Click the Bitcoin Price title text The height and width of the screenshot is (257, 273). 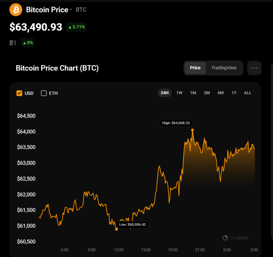point(47,10)
